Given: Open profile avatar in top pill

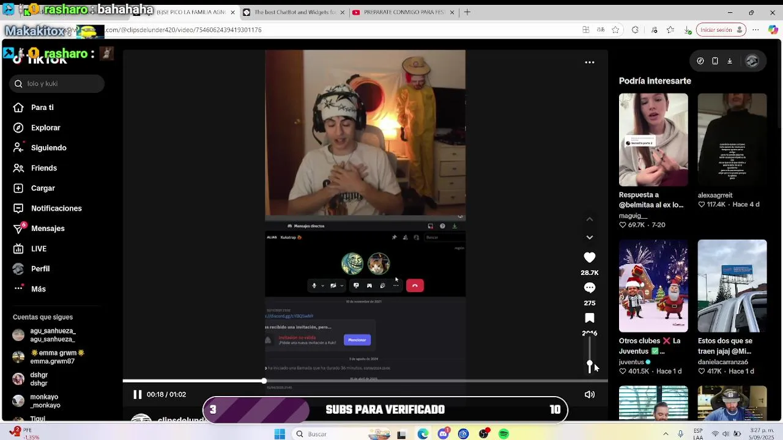Looking at the screenshot, I should [752, 61].
